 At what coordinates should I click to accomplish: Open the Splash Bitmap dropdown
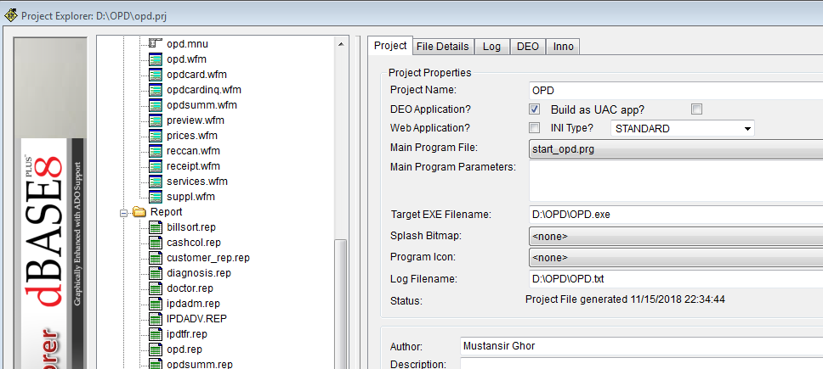click(x=676, y=237)
